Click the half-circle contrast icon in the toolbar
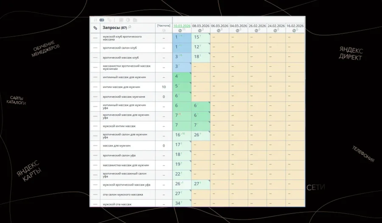 (128, 20)
